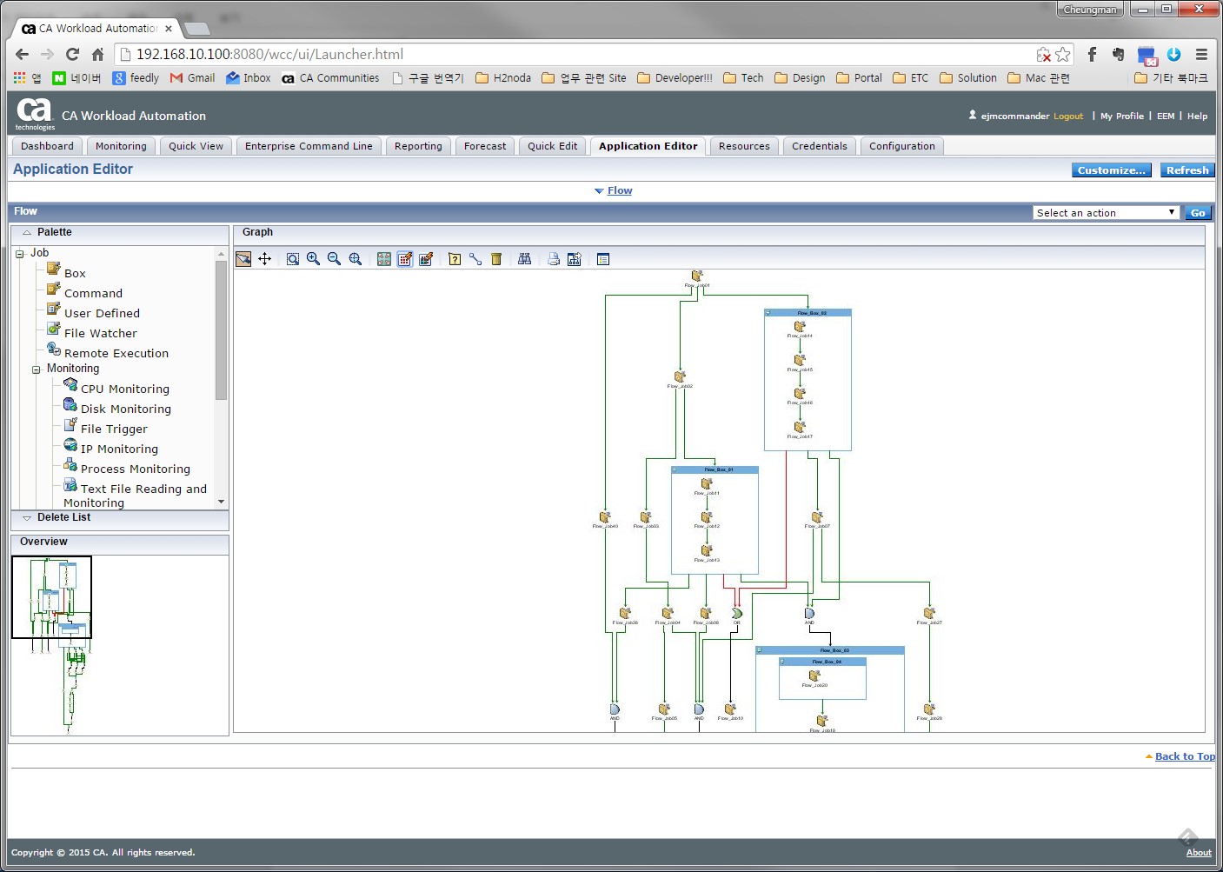The height and width of the screenshot is (872, 1223).
Task: Open the Chrome menu hamburger icon
Action: [x=1201, y=54]
